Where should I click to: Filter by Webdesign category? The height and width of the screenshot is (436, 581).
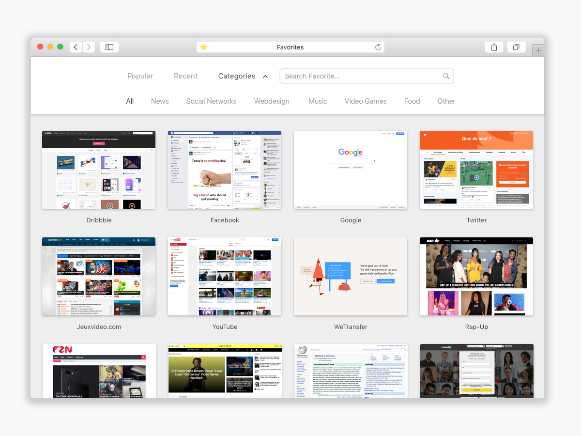(x=272, y=101)
